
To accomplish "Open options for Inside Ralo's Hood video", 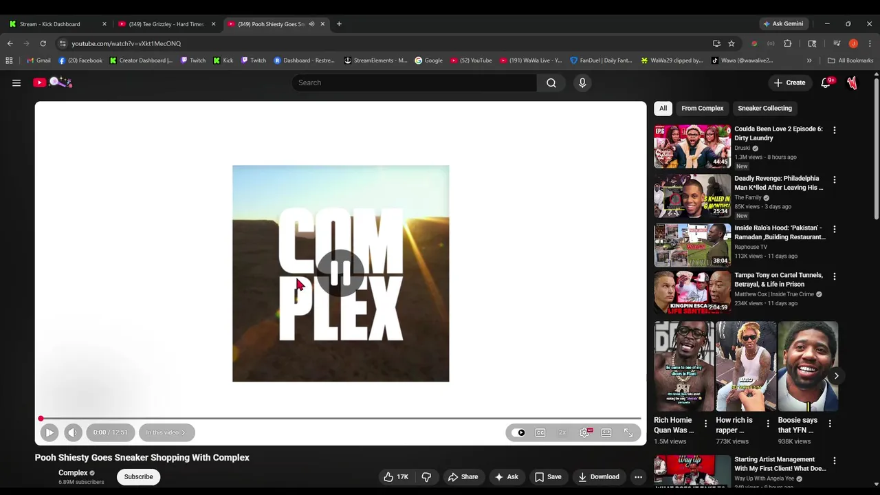I will click(835, 229).
